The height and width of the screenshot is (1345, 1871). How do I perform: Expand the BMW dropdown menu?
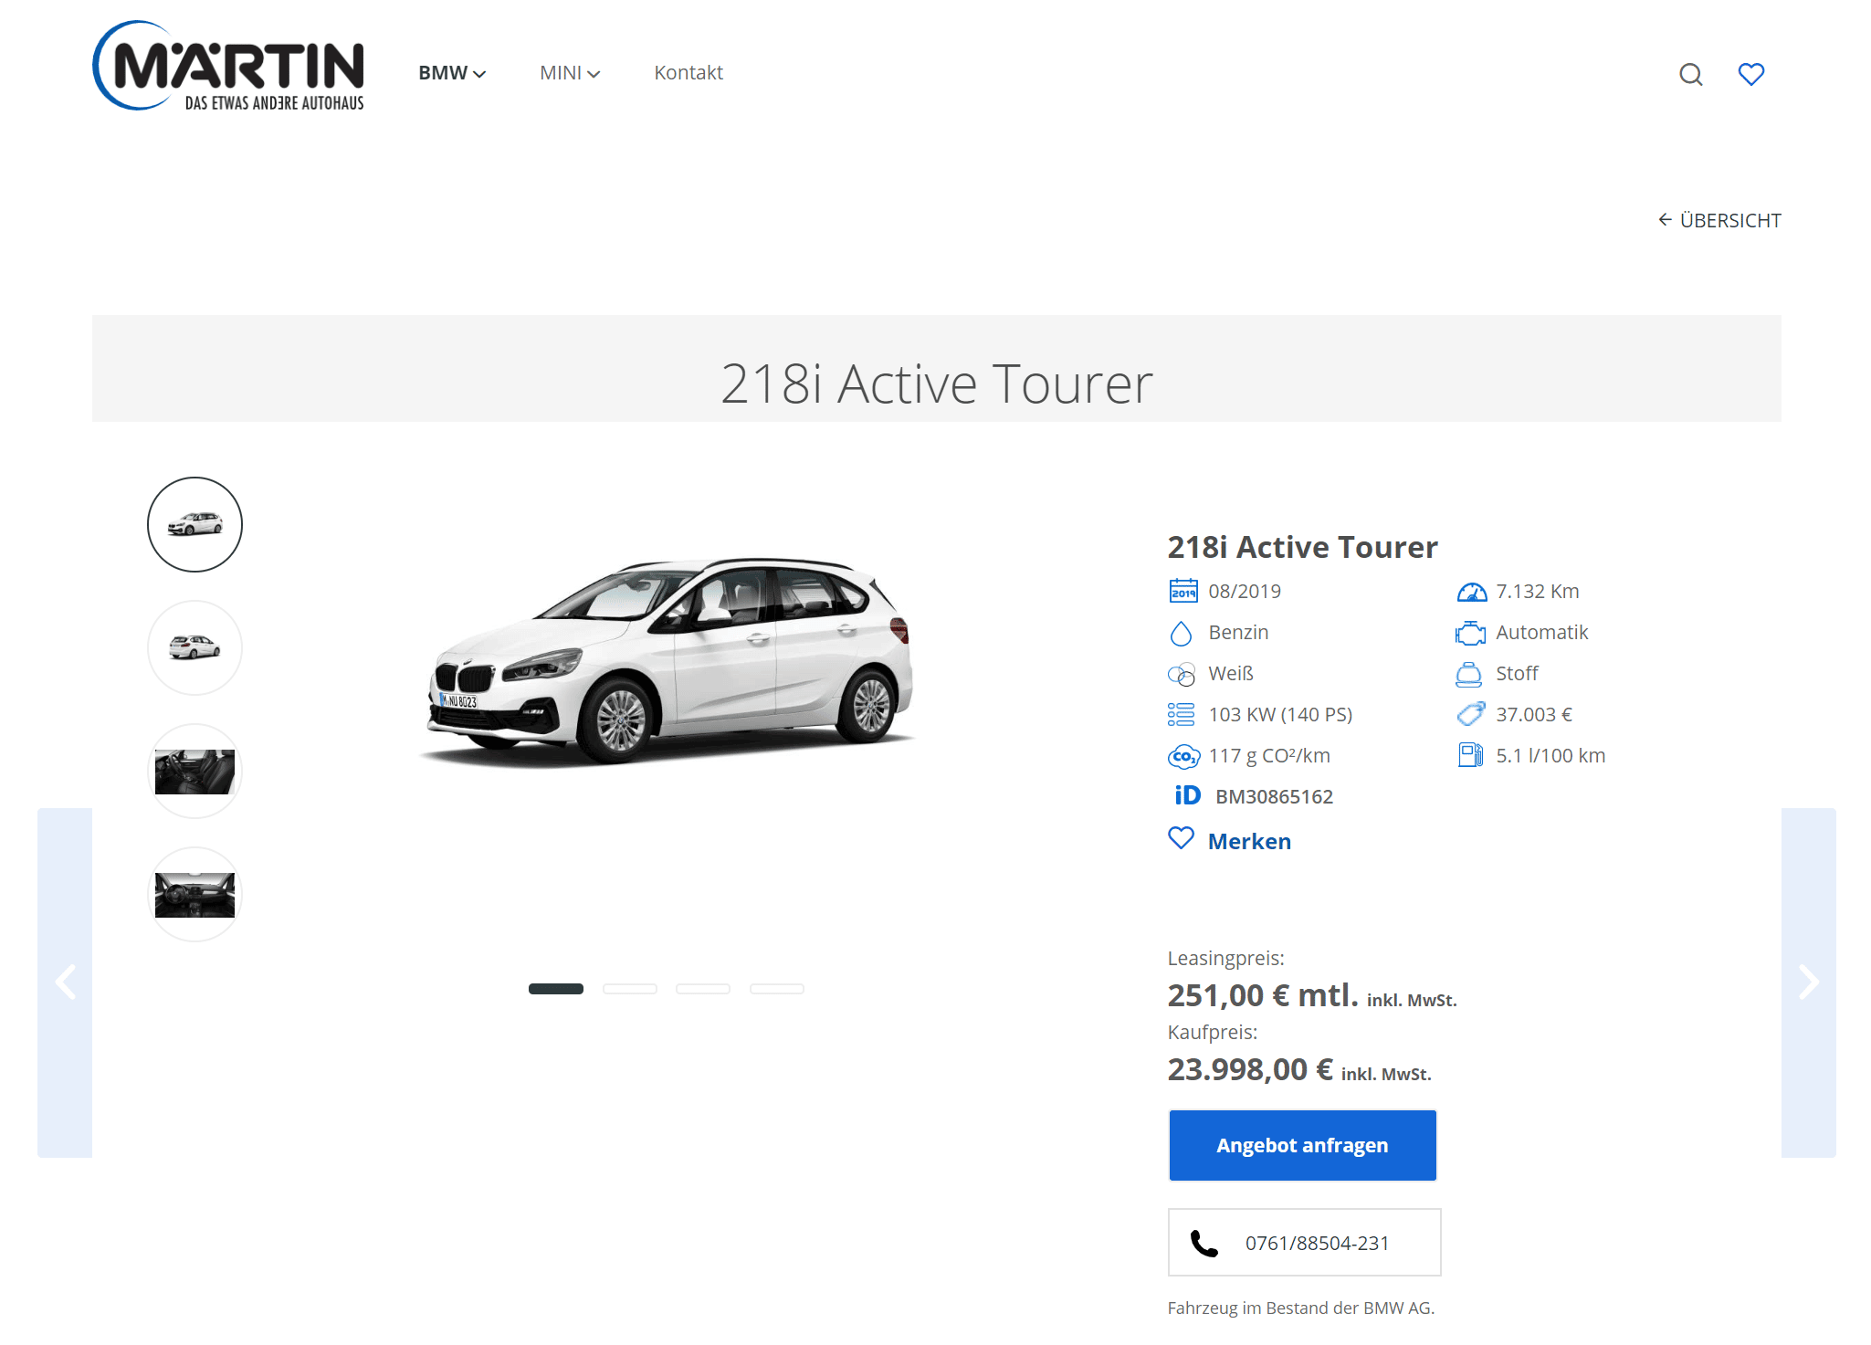(x=452, y=73)
